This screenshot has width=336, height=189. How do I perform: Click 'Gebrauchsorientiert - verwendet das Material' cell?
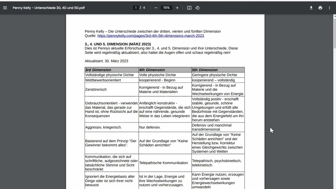[x=112, y=109]
